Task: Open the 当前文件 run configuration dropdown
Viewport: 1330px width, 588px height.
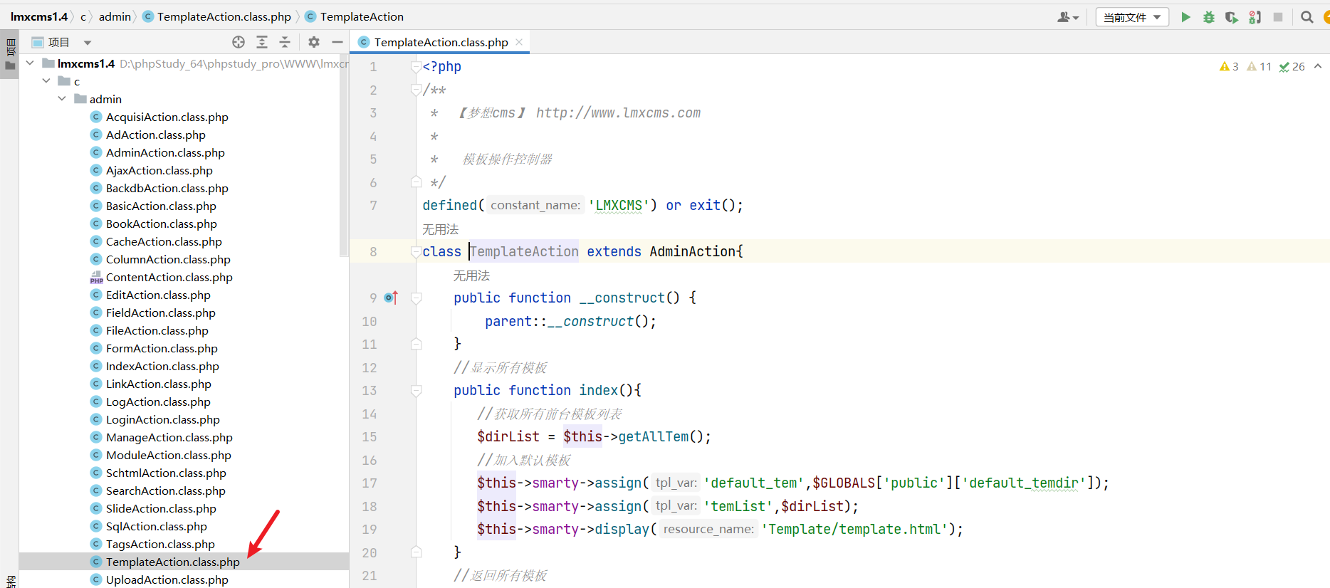Action: [x=1132, y=17]
